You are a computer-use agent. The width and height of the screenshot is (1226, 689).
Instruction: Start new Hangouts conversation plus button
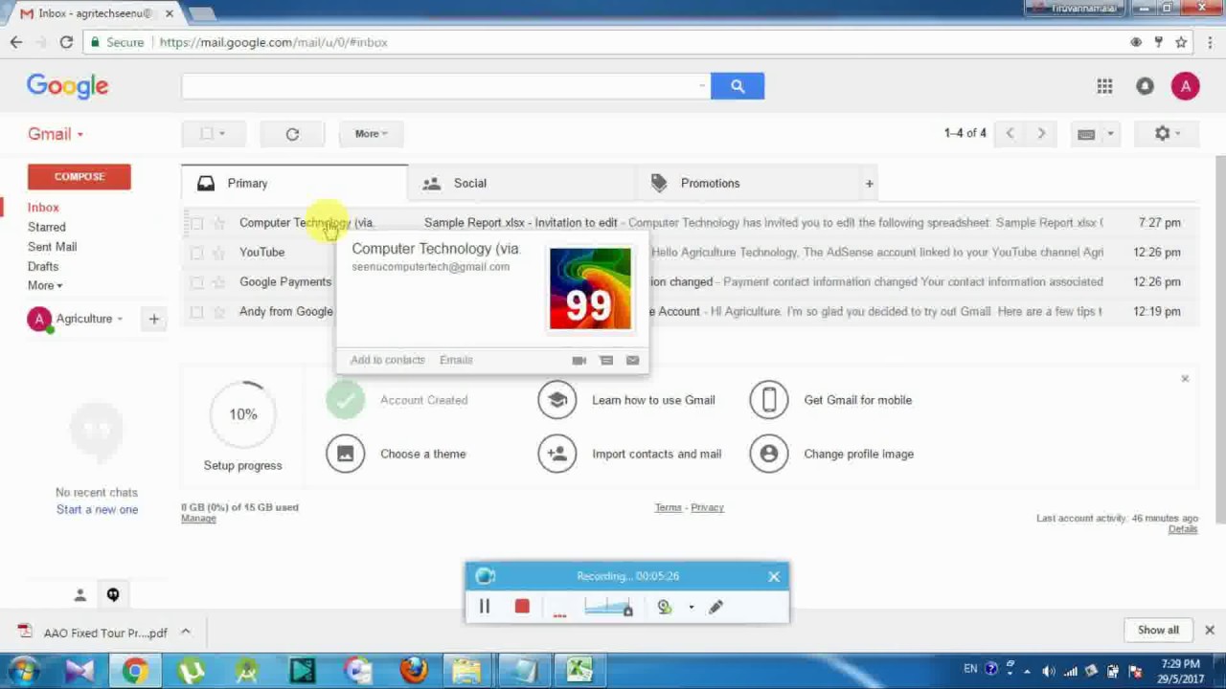[x=153, y=319]
